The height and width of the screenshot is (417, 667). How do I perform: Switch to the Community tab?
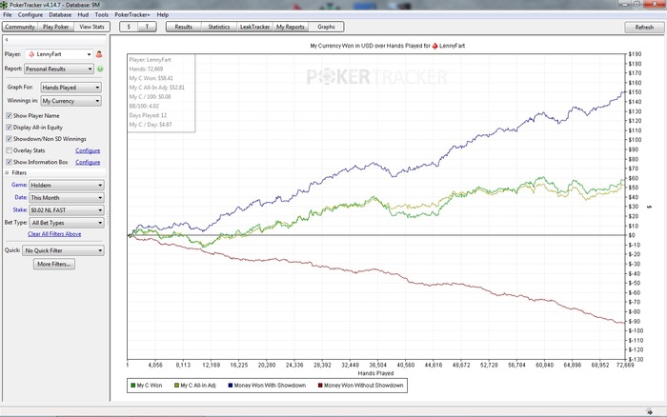20,27
